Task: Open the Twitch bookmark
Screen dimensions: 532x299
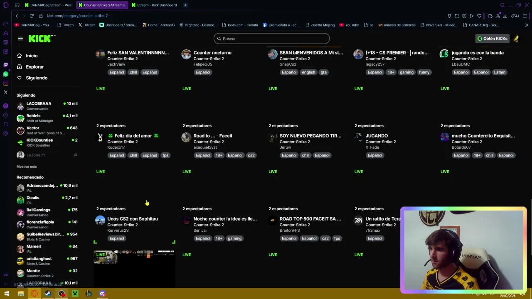Action: coord(65,25)
